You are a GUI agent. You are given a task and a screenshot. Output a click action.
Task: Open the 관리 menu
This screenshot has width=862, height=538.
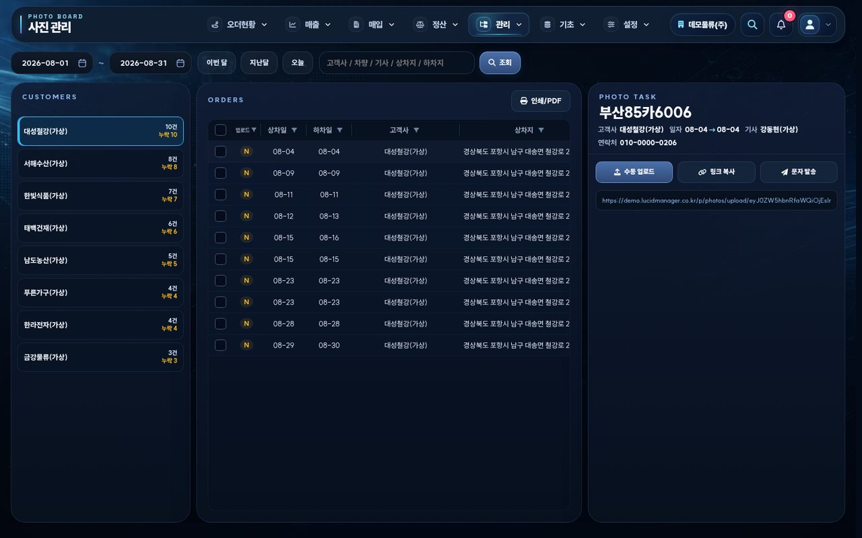[x=499, y=25]
